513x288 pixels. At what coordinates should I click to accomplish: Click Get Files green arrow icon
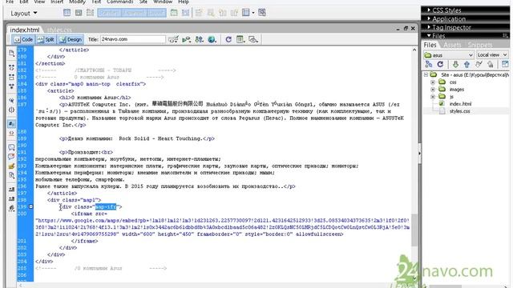tap(455, 64)
